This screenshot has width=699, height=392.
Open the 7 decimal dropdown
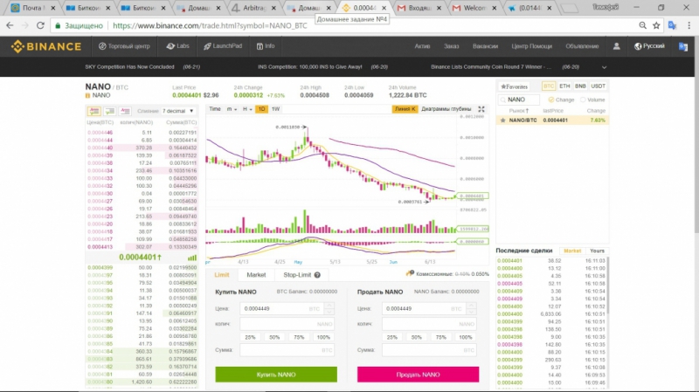(178, 111)
